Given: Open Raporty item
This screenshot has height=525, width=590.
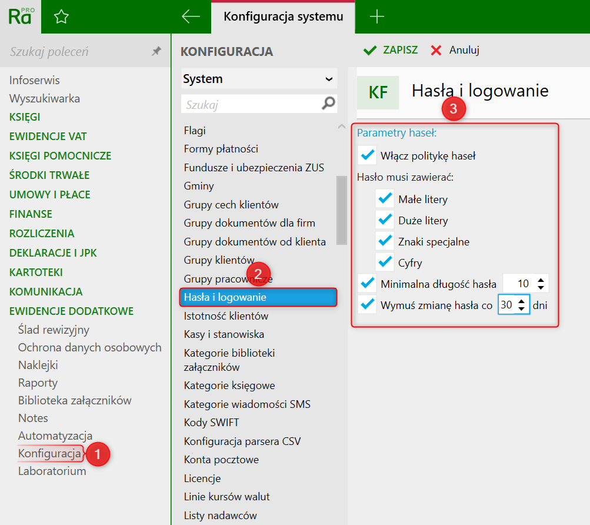Looking at the screenshot, I should 38,383.
